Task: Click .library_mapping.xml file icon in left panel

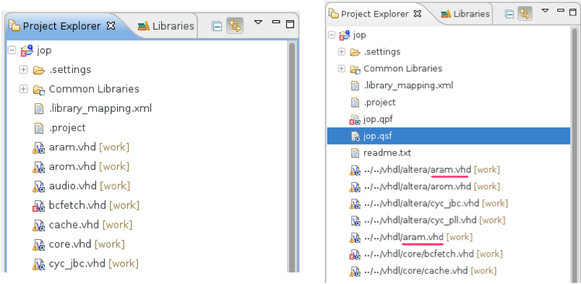Action: [39, 108]
